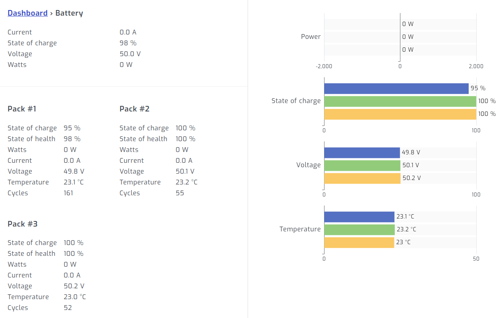Select the Pack #2 heading
The width and height of the screenshot is (502, 318).
click(x=135, y=109)
